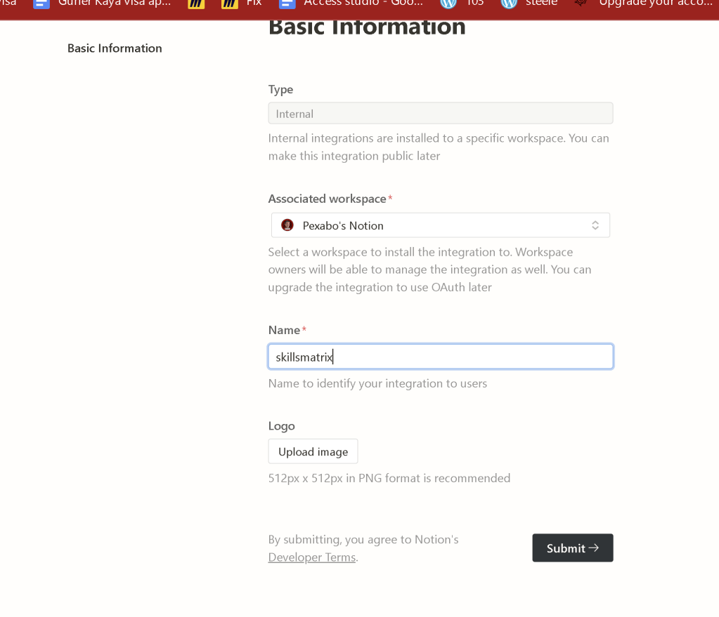The height and width of the screenshot is (617, 719).
Task: Select Basic Information in the left sidebar
Action: pyautogui.click(x=115, y=48)
